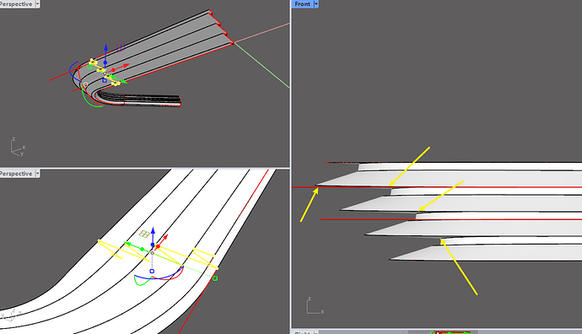Click the blue Z-axis gumball arrow in bottom Perspective
This screenshot has width=582, height=334.
153,238
